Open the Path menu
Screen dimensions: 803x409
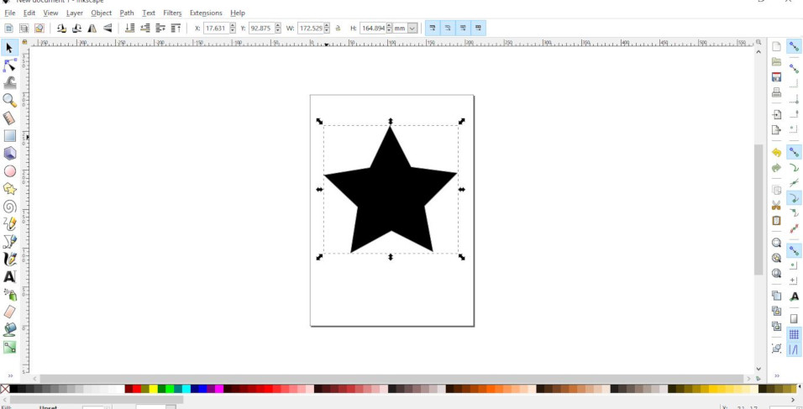127,13
